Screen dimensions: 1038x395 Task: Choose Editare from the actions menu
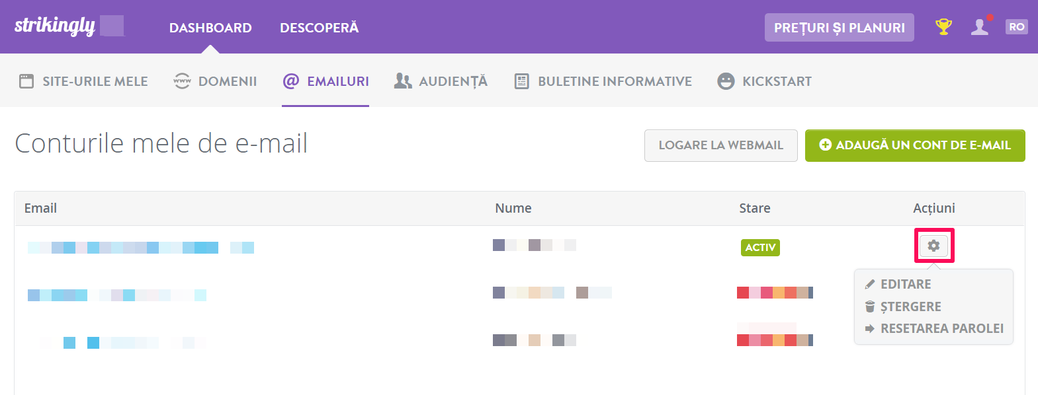[x=898, y=284]
